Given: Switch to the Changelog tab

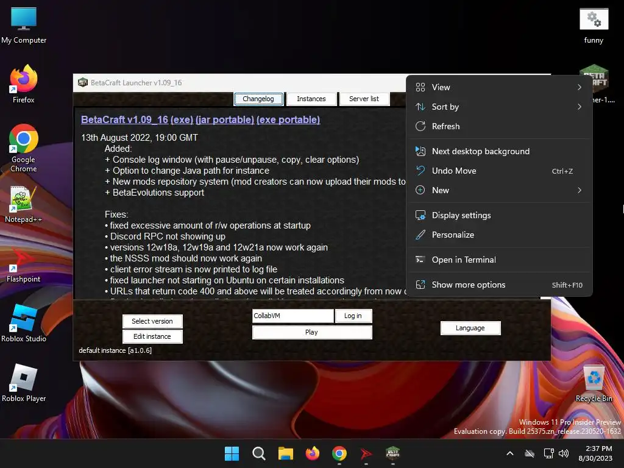Looking at the screenshot, I should click(258, 99).
